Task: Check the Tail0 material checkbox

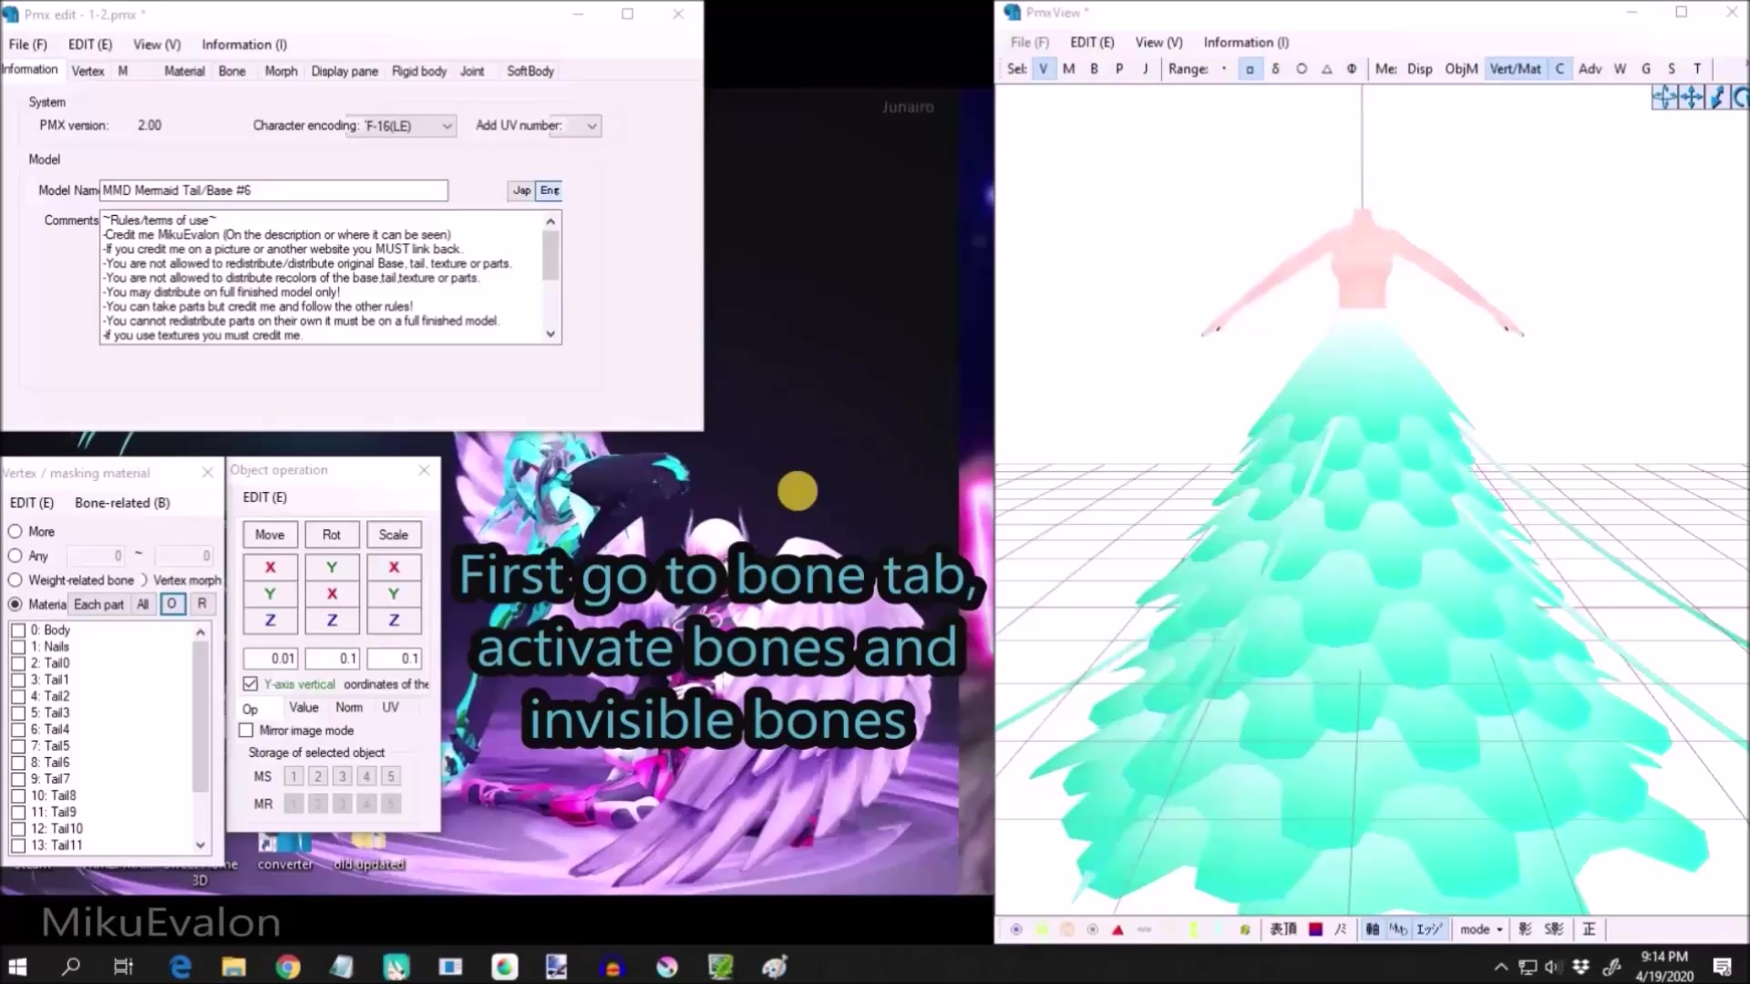Action: click(18, 662)
